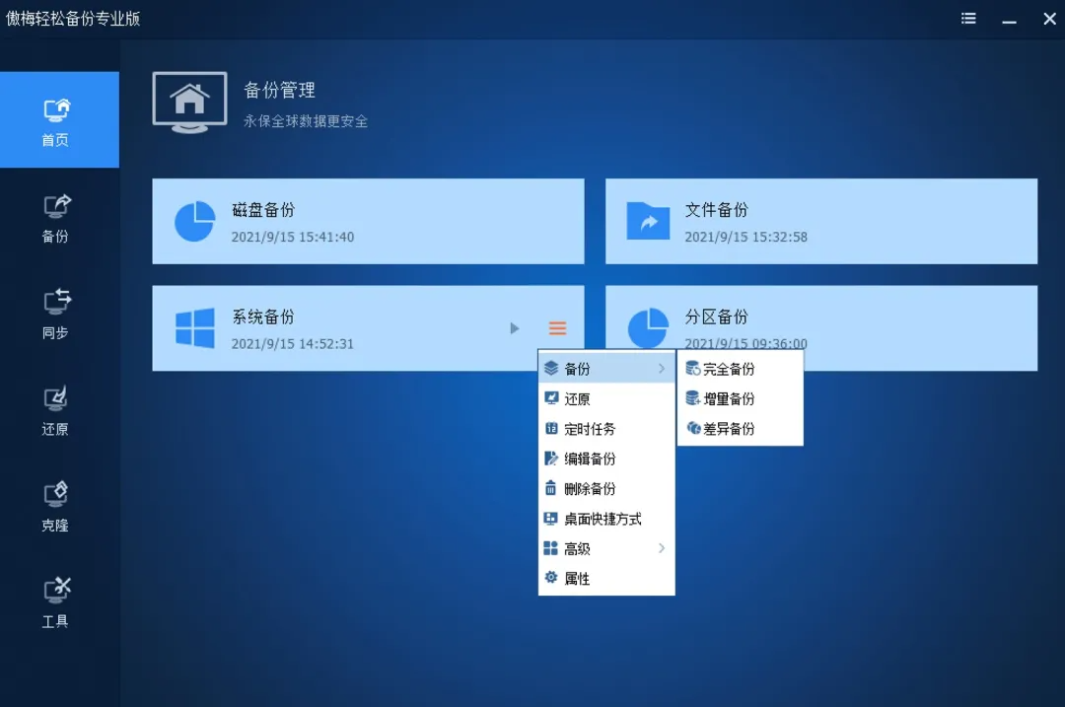Image resolution: width=1065 pixels, height=707 pixels.
Task: Choose 编辑备份 from the context menu
Action: [x=606, y=459]
